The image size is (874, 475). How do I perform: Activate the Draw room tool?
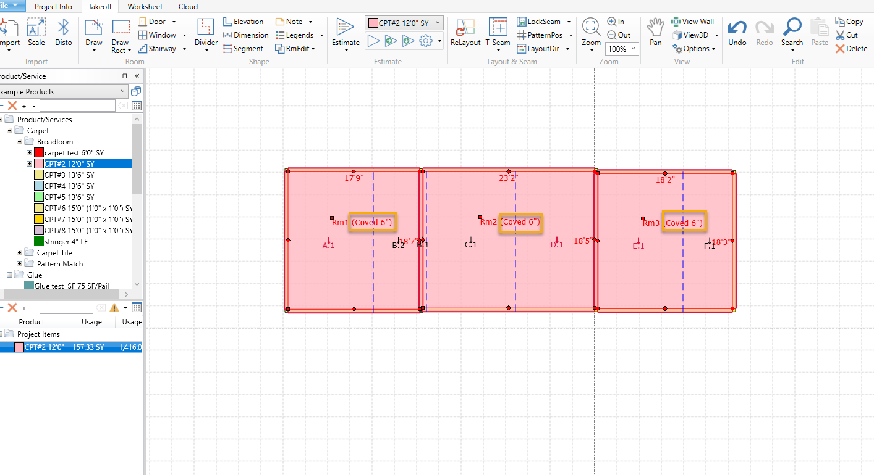pyautogui.click(x=94, y=36)
